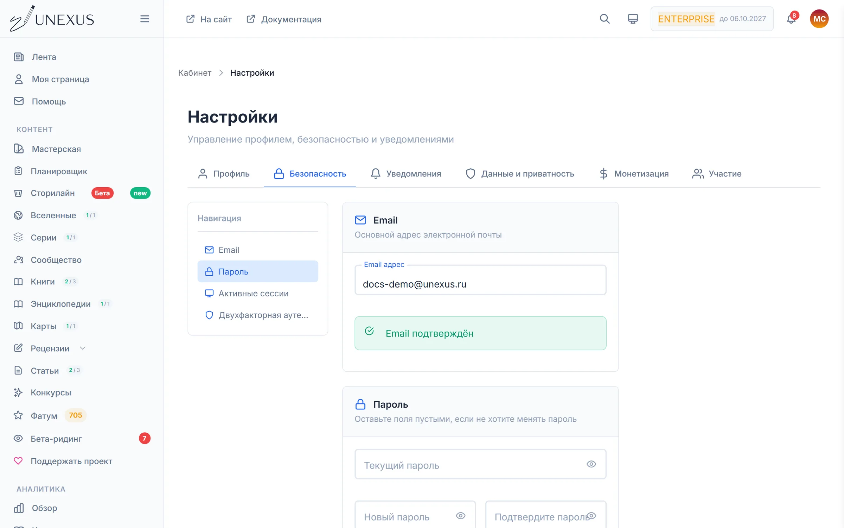Jump to Двухфакторная аутентификация item
The height and width of the screenshot is (528, 844).
click(x=258, y=315)
